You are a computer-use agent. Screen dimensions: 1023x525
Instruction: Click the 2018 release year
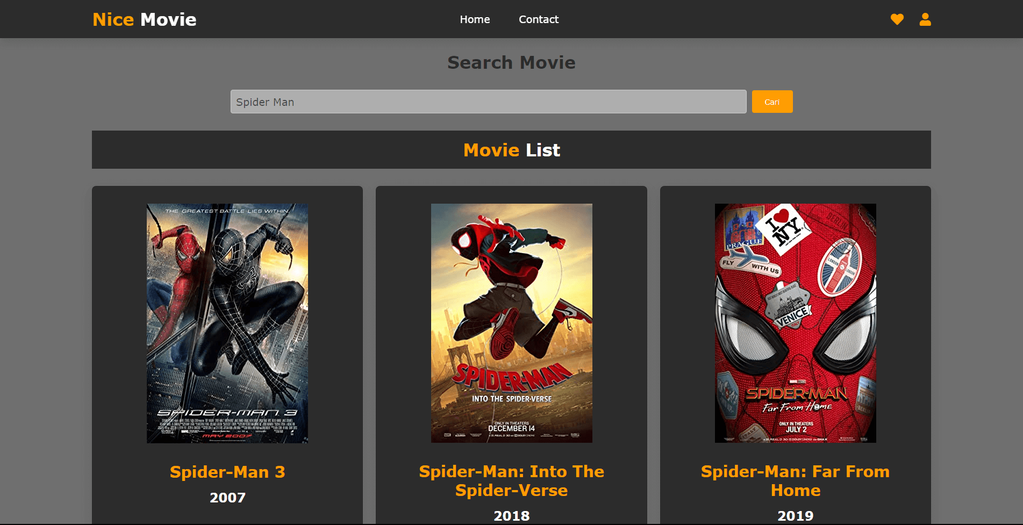pyautogui.click(x=511, y=516)
